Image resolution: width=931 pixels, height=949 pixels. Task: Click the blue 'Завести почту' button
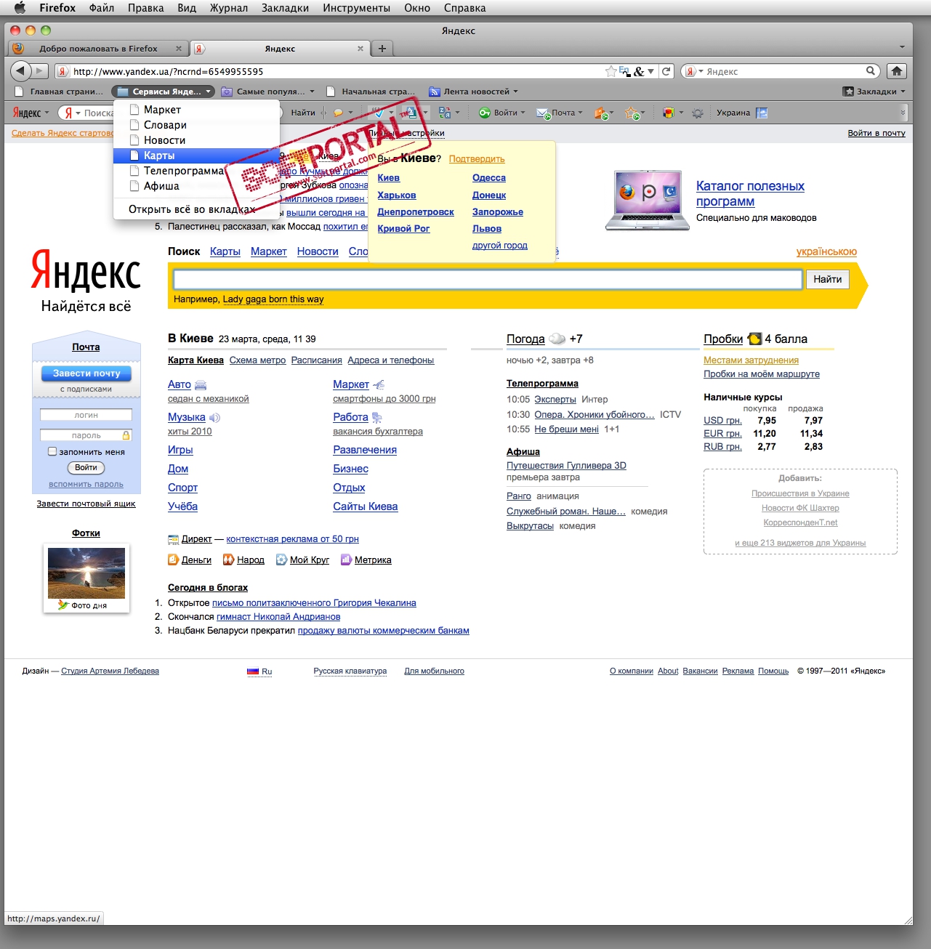pyautogui.click(x=86, y=373)
